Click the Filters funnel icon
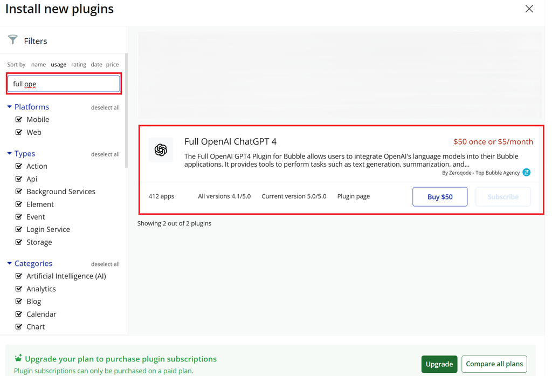Viewport: 552px width, 376px height. (x=13, y=40)
